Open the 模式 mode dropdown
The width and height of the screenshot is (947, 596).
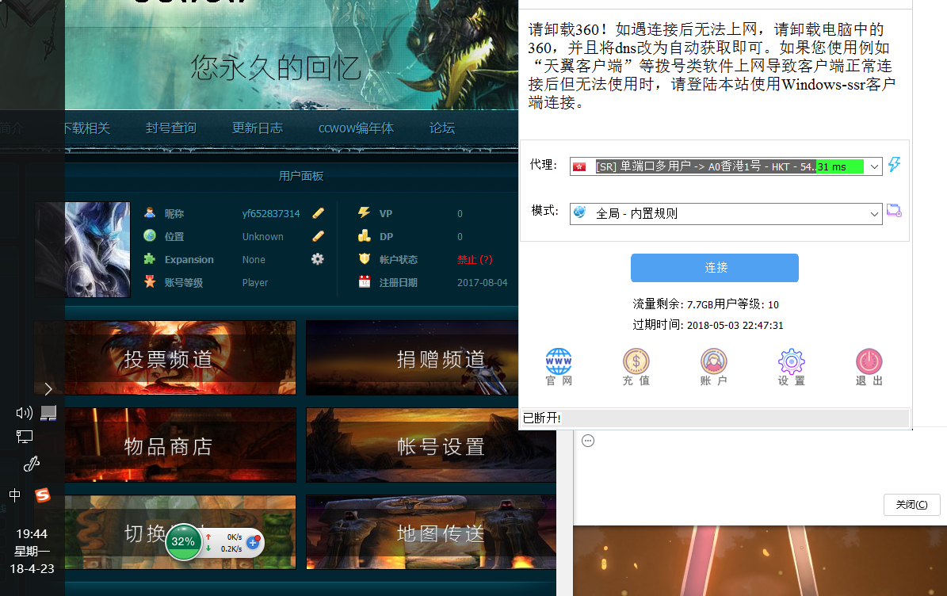tap(874, 214)
